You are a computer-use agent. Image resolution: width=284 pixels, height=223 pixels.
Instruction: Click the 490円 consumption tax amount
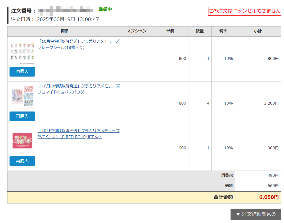point(273,175)
